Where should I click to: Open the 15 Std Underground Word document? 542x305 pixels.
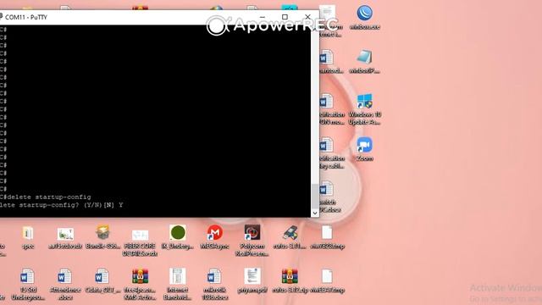28,285
